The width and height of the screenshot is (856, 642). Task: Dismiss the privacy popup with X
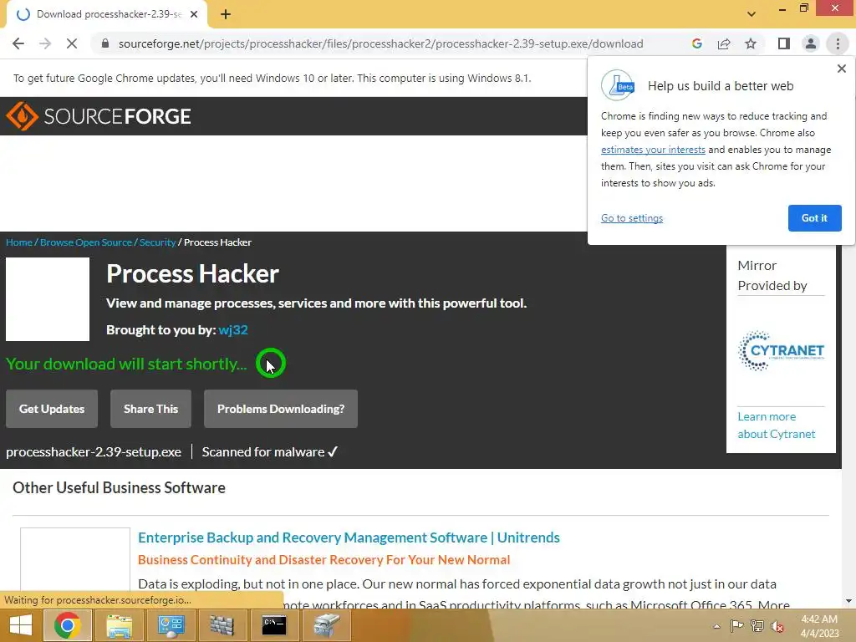click(841, 69)
